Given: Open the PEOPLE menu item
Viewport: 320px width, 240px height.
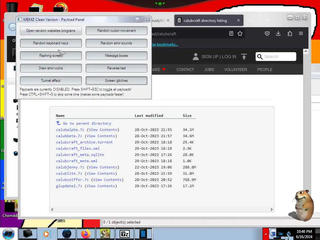Looking at the screenshot, I should click(265, 70).
